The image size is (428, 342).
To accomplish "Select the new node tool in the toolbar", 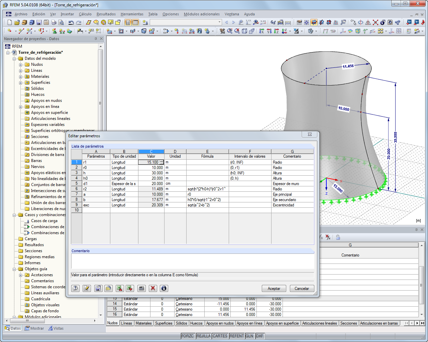I will click(9, 31).
